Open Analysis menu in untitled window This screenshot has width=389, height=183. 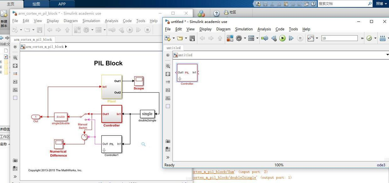[264, 29]
